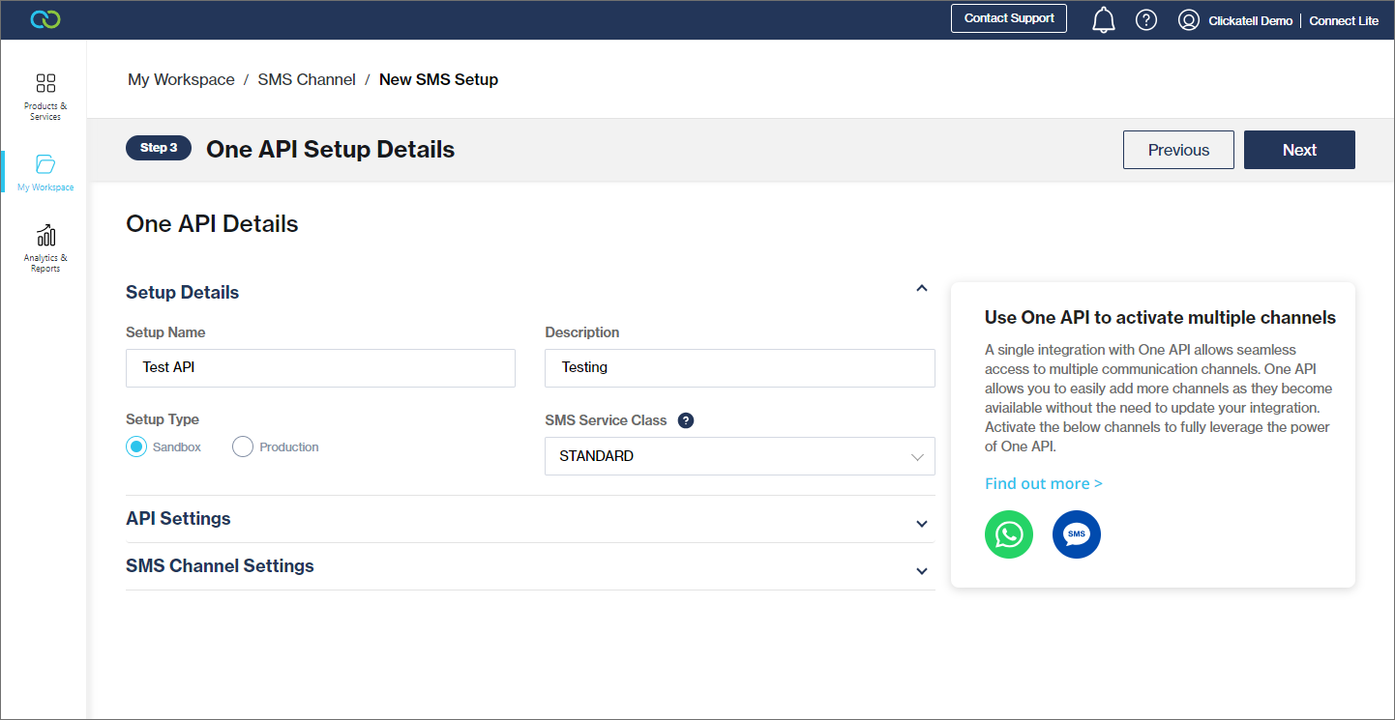
Task: Open the notifications bell
Action: point(1103,20)
